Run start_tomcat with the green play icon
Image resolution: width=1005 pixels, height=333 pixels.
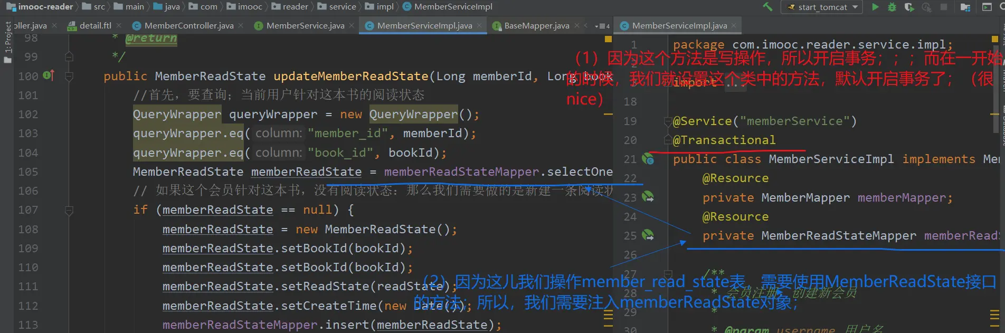(x=875, y=7)
